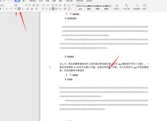The image size is (167, 121).
Task: Open the Calibri font name dropdown
Action: coord(6,5)
